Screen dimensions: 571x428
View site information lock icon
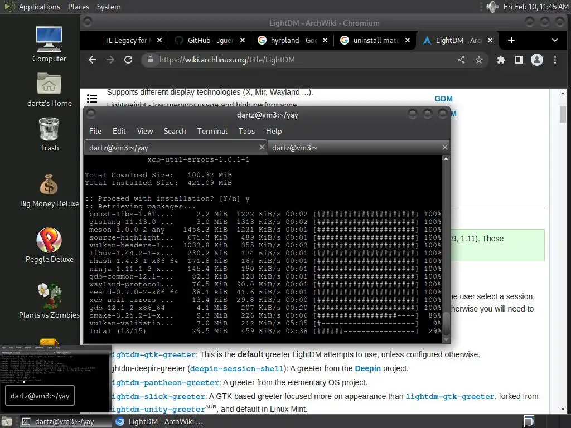tap(150, 60)
